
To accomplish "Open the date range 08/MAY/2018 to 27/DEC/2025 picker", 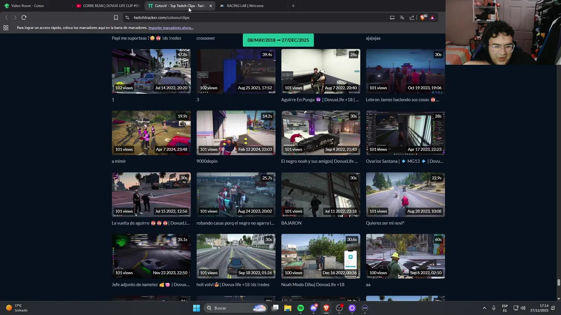I will [278, 40].
